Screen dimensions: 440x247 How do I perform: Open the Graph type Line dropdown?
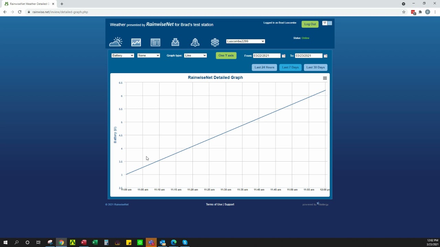195,56
